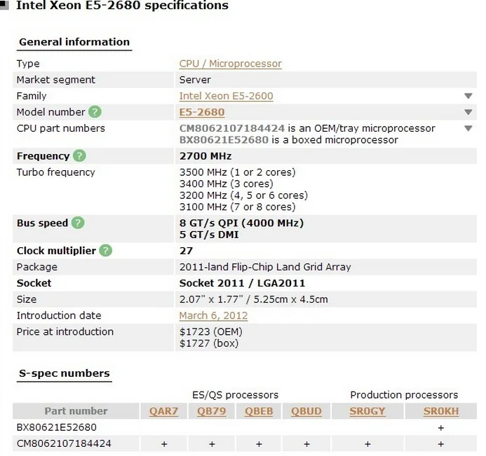Open the CPU / Microprocessor link
This screenshot has height=456, width=486.
pyautogui.click(x=230, y=64)
